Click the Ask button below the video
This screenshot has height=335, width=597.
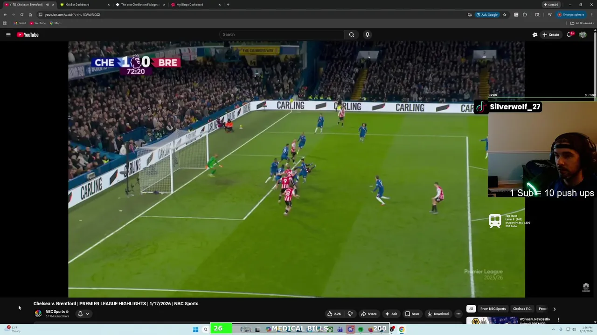(391, 314)
